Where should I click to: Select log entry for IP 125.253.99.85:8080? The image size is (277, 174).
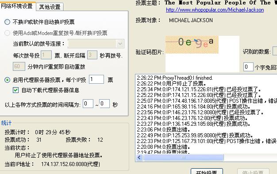pyautogui.click(x=195, y=135)
